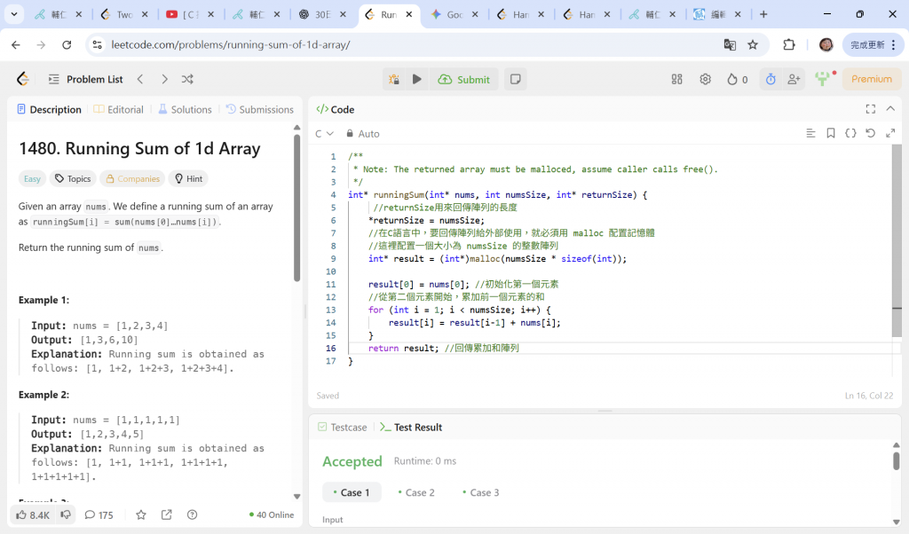Select Case 2 result
This screenshot has width=909, height=534.
[416, 492]
